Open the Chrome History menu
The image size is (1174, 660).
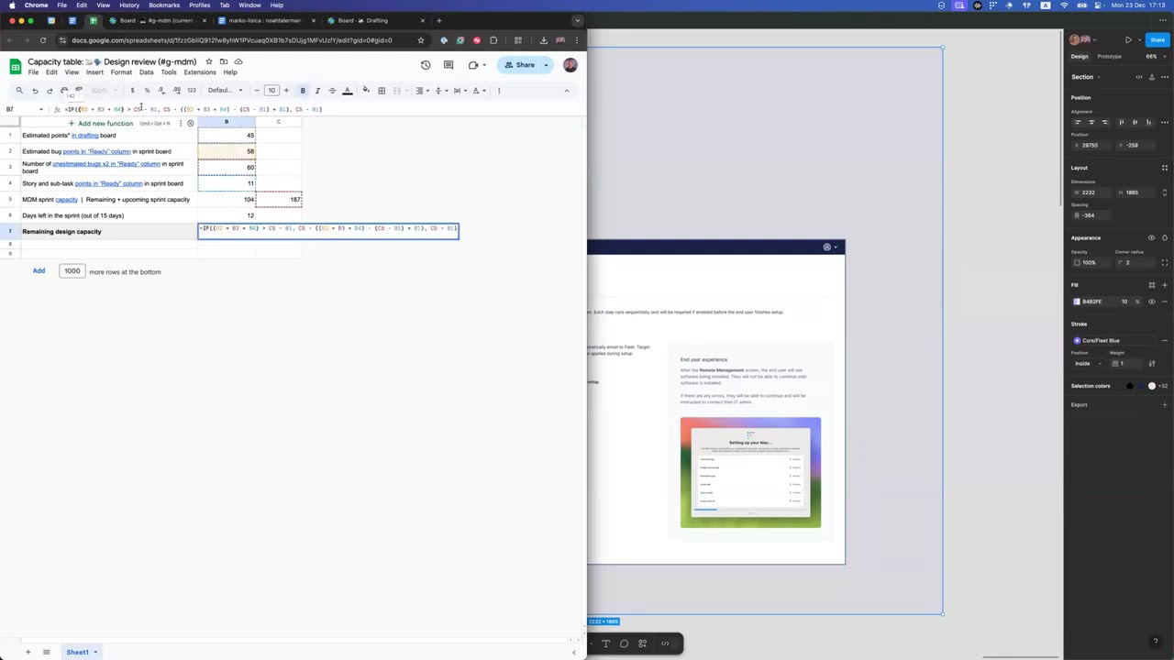tap(129, 5)
